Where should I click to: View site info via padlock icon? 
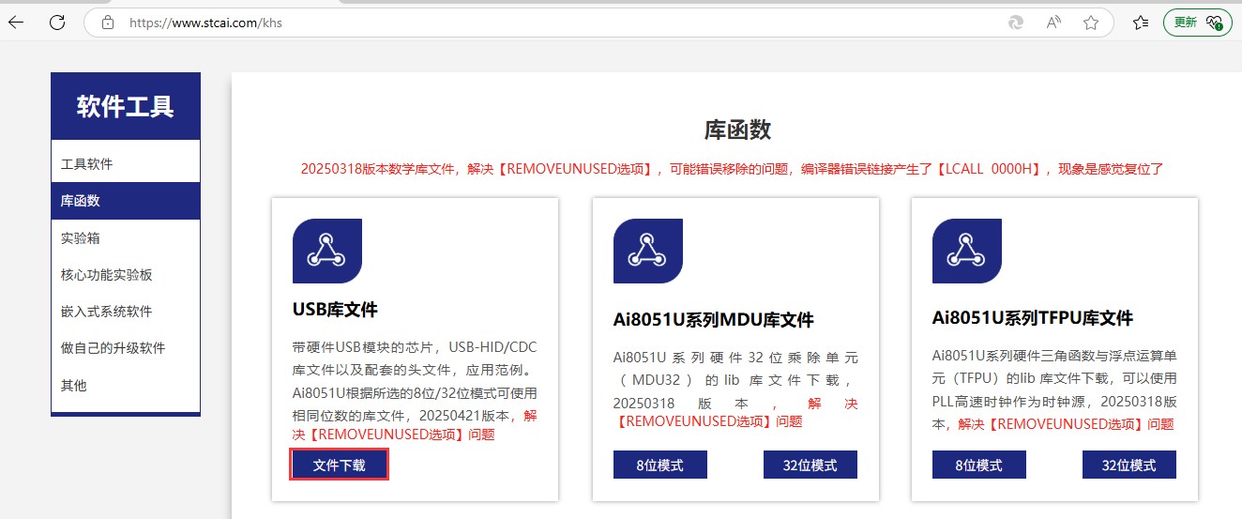(108, 23)
